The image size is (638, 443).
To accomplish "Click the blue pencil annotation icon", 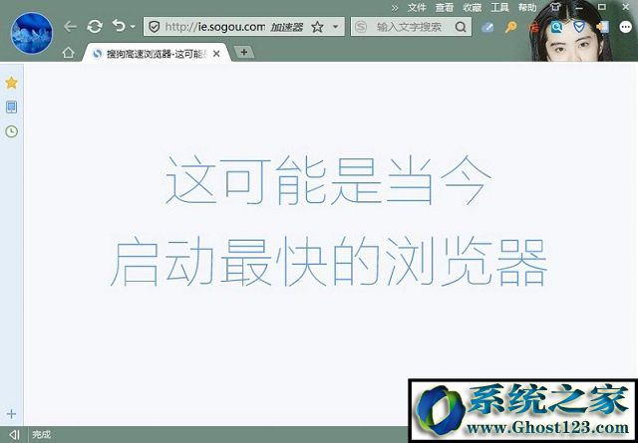I will [487, 27].
